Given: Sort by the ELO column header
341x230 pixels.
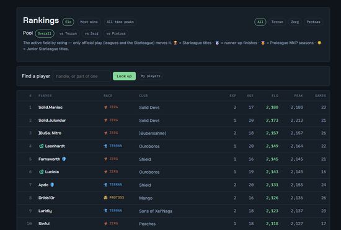Looking at the screenshot, I should tap(275, 96).
